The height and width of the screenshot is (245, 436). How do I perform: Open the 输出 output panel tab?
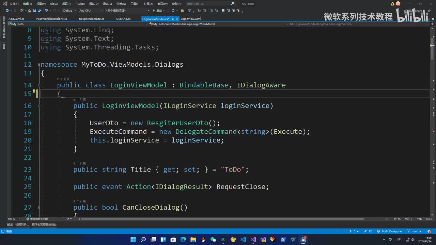10,225
